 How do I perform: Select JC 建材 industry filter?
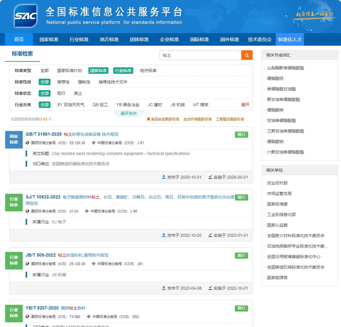click(x=155, y=105)
